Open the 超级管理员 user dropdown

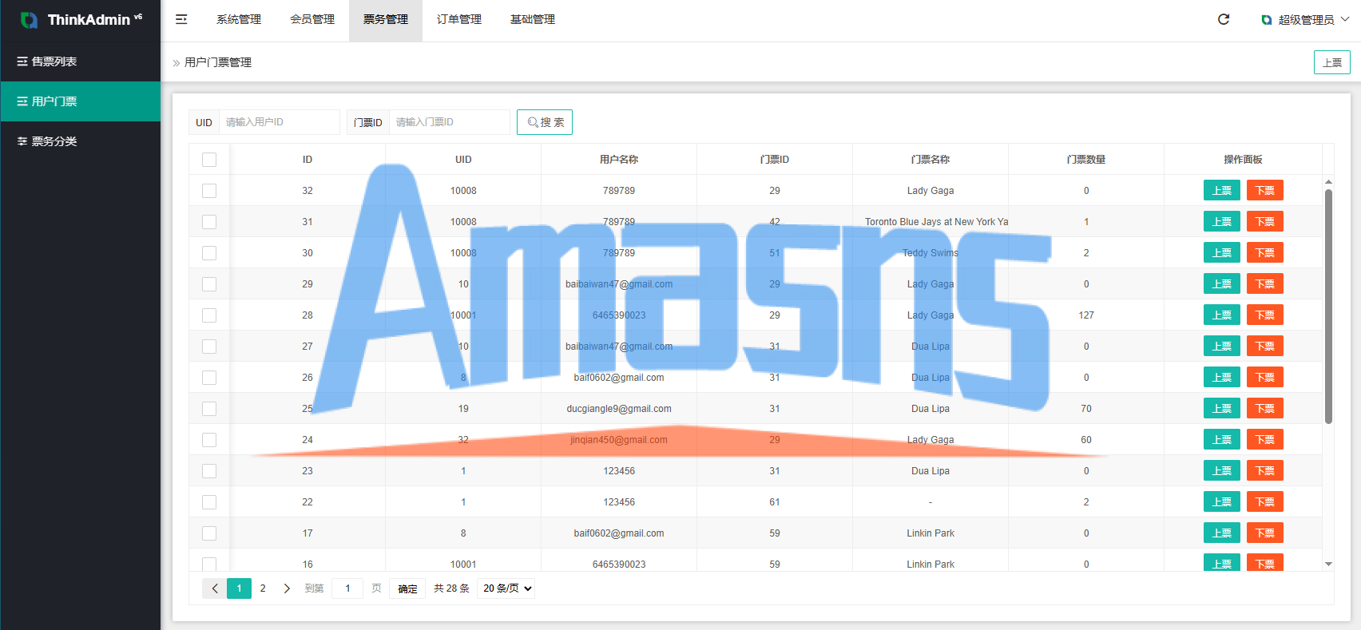point(1305,20)
